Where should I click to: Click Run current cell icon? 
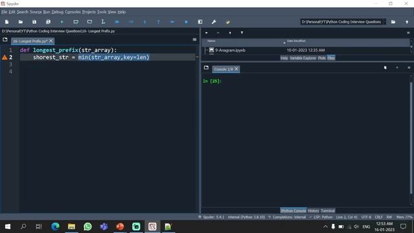click(76, 22)
